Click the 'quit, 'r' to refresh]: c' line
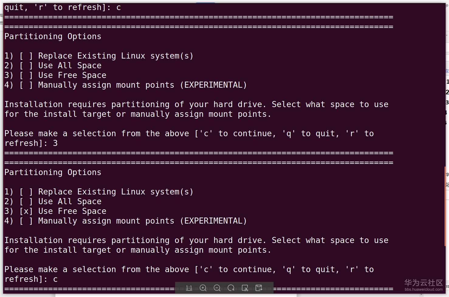Screen dimensions: 449x297 pos(62,7)
